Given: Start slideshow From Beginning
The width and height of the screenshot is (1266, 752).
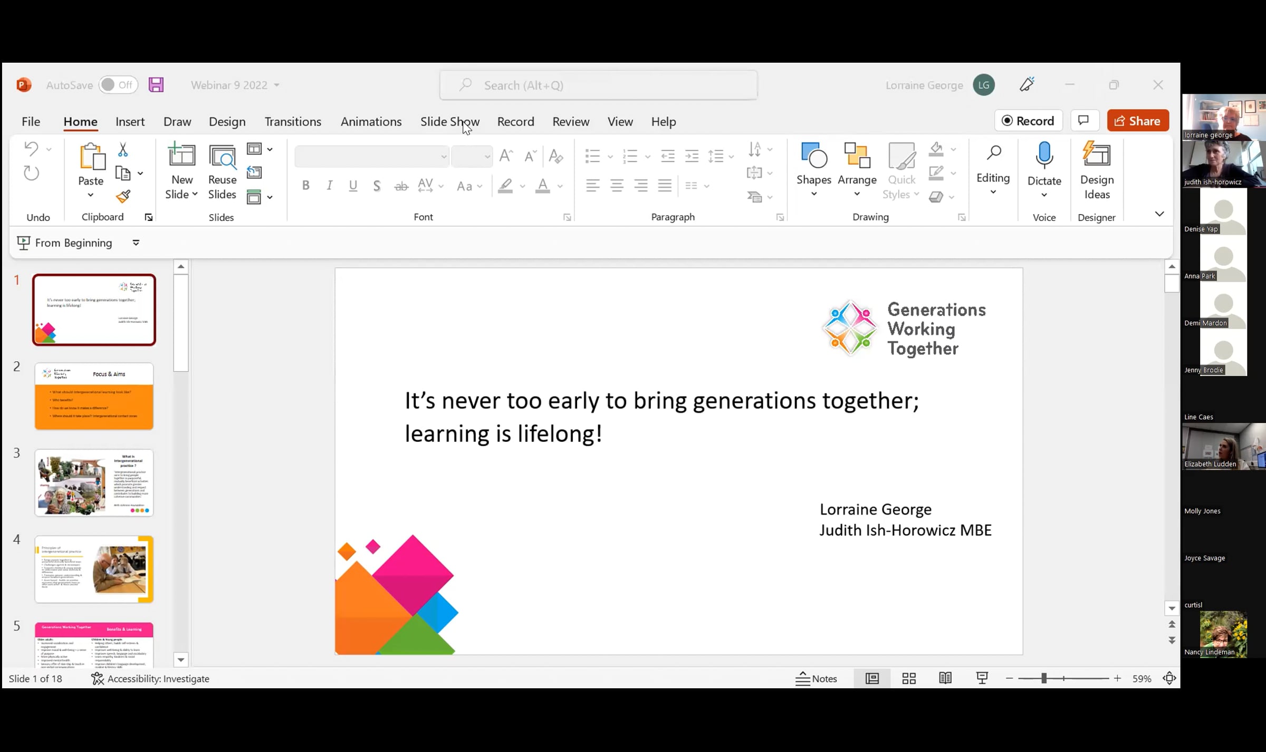Looking at the screenshot, I should click(65, 243).
